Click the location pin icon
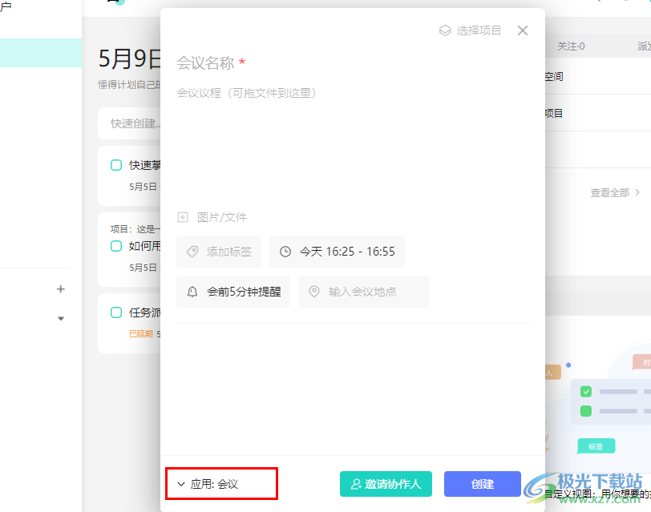The height and width of the screenshot is (512, 651). (314, 292)
